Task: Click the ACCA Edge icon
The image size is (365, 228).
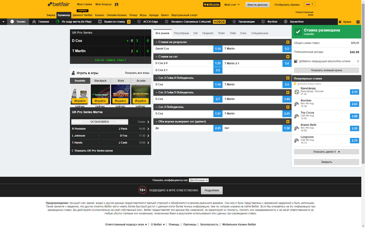Action: pyautogui.click(x=139, y=22)
